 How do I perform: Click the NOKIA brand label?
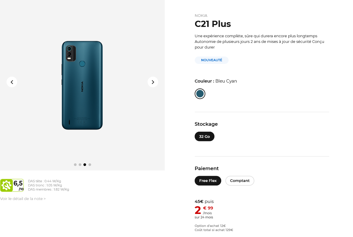pos(201,16)
